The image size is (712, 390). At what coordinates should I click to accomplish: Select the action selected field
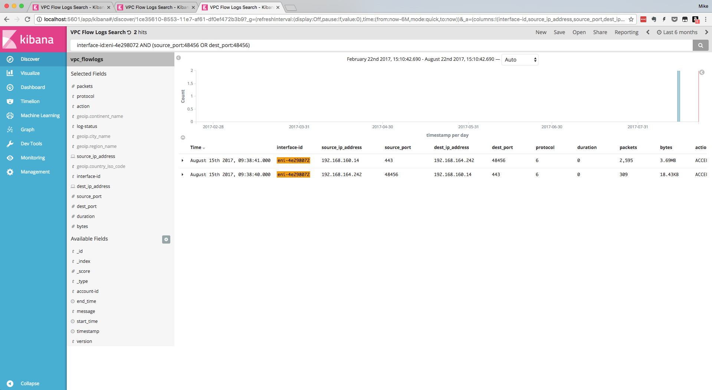83,106
